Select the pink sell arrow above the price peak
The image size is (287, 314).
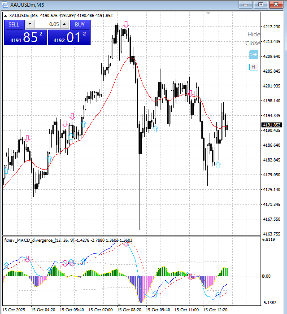click(127, 24)
